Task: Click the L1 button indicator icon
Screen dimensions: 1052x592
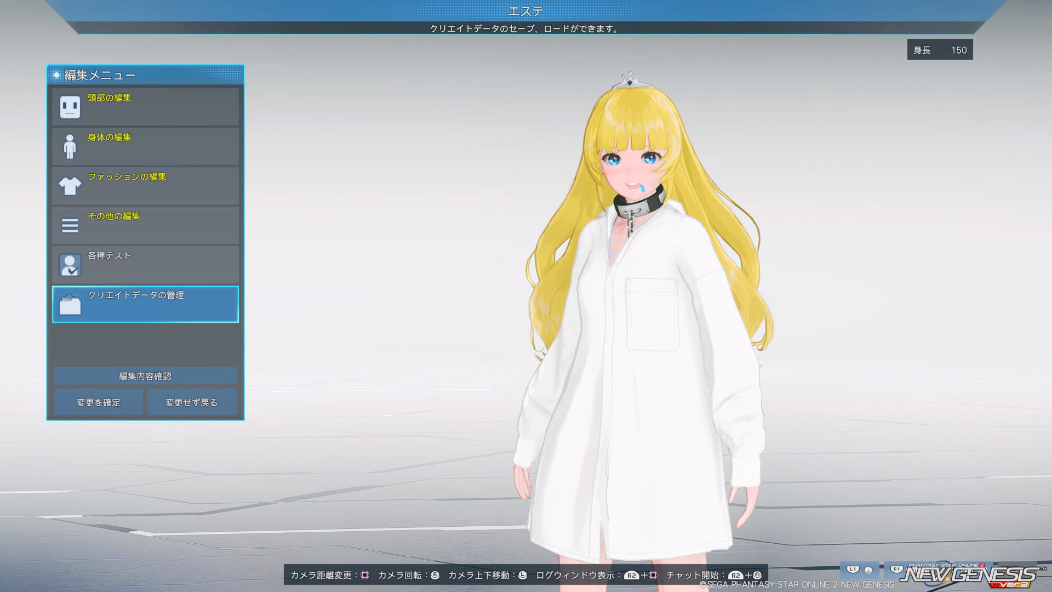Action: pyautogui.click(x=853, y=570)
